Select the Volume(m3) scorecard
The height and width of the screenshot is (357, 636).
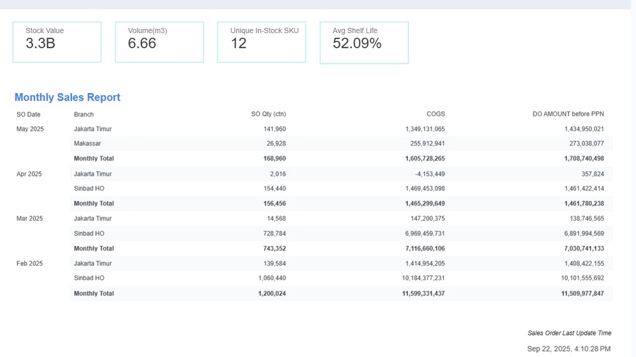(x=159, y=42)
